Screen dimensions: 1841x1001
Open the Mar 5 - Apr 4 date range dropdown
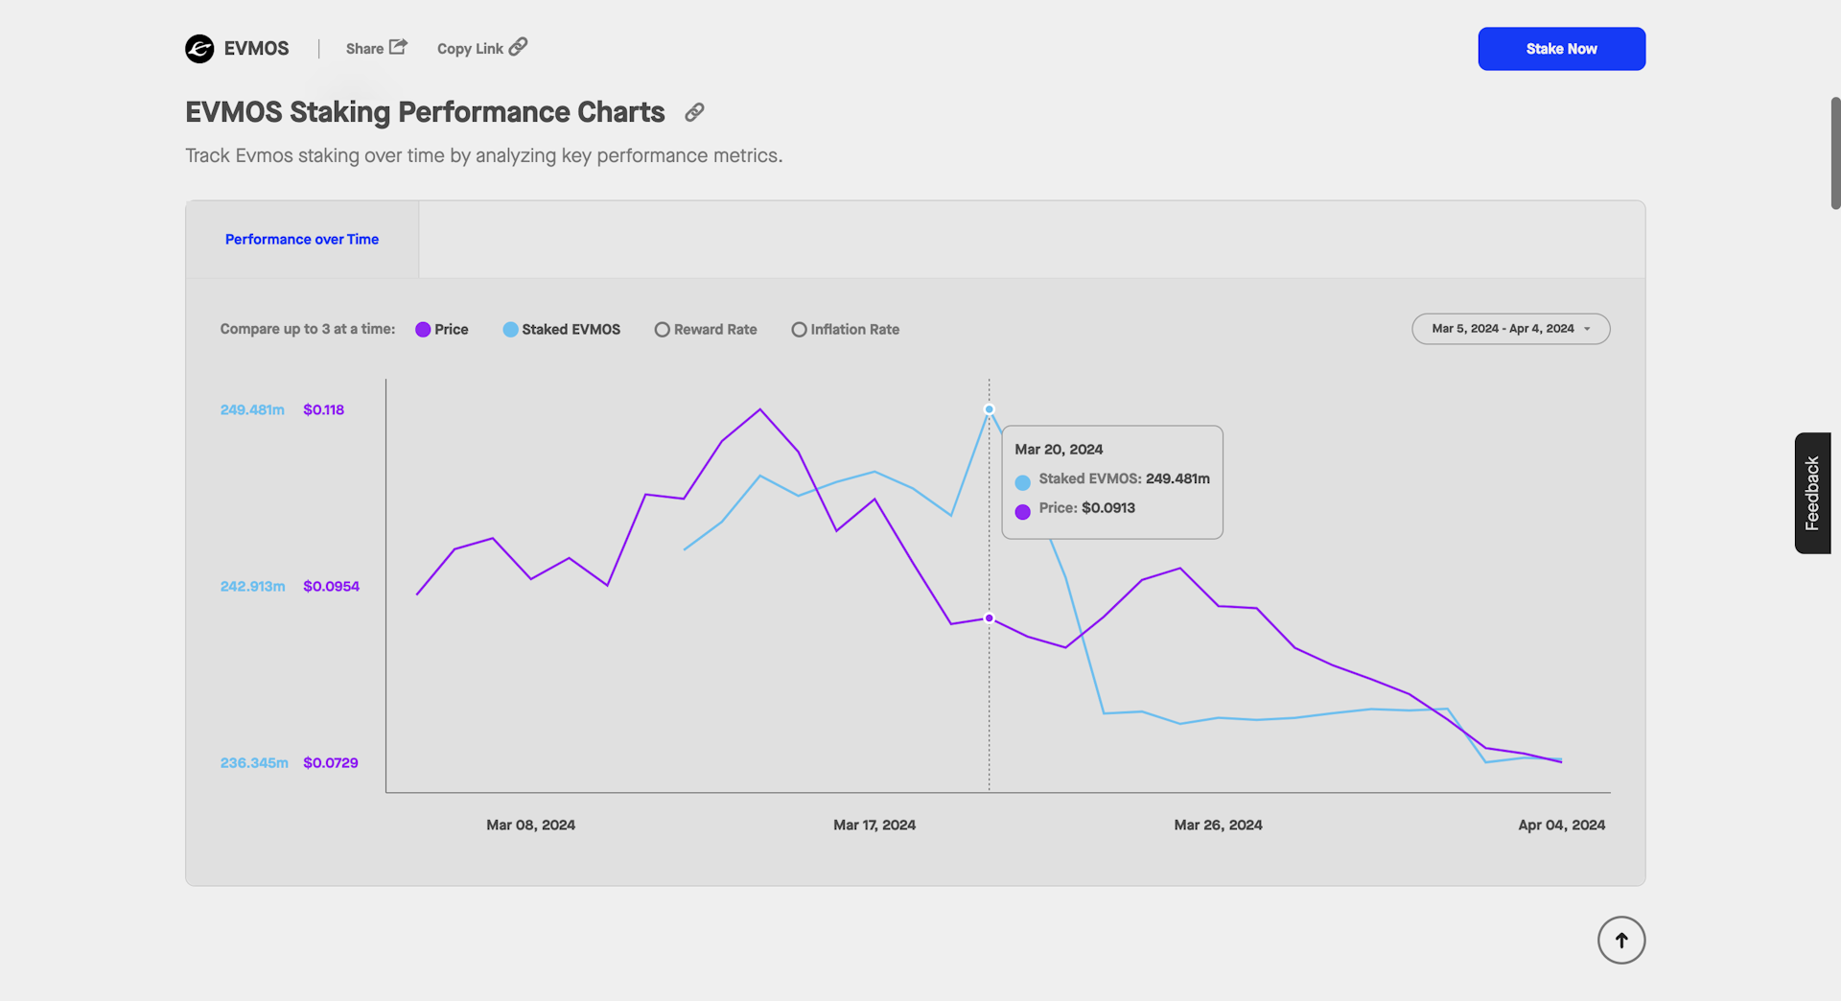click(1510, 329)
